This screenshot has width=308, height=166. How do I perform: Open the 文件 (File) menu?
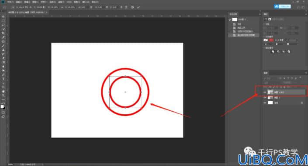(10, 2)
